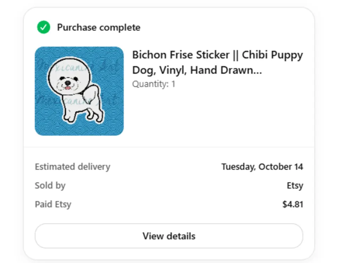Click the "Sold by" label
The height and width of the screenshot is (263, 363).
click(x=50, y=186)
